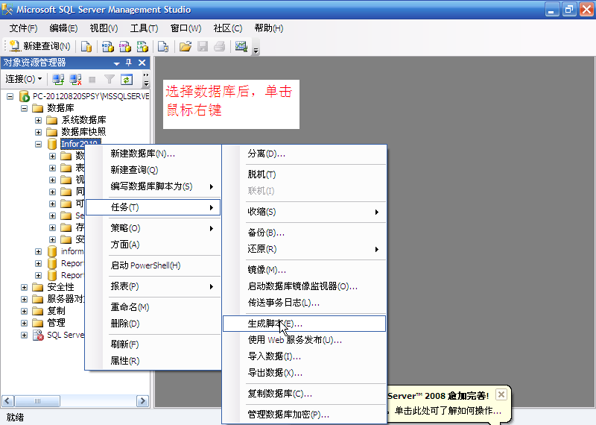The width and height of the screenshot is (596, 425).
Task: Expand the 数据库快照 folder
Action: (x=39, y=133)
